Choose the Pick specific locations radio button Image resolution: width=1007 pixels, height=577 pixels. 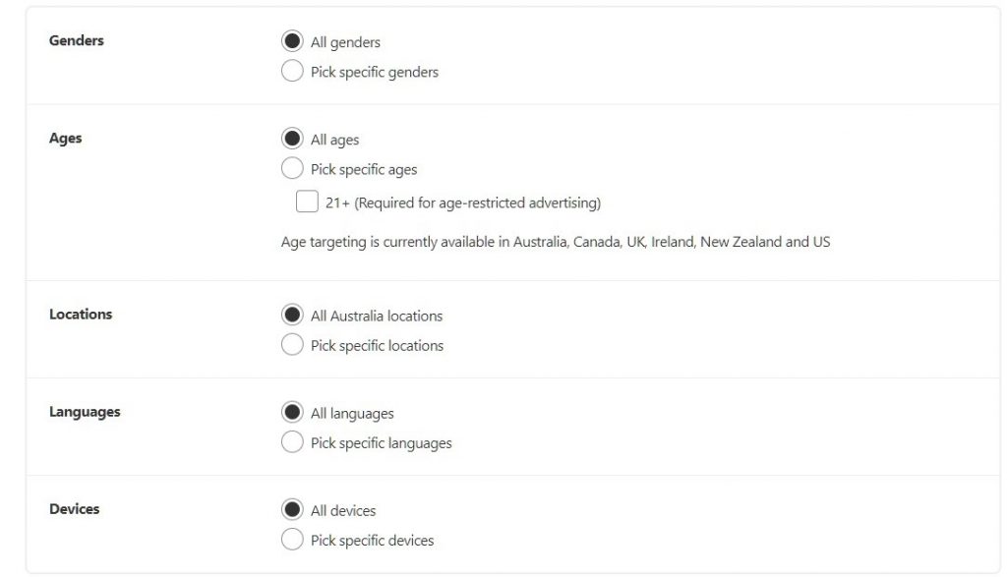pyautogui.click(x=292, y=345)
